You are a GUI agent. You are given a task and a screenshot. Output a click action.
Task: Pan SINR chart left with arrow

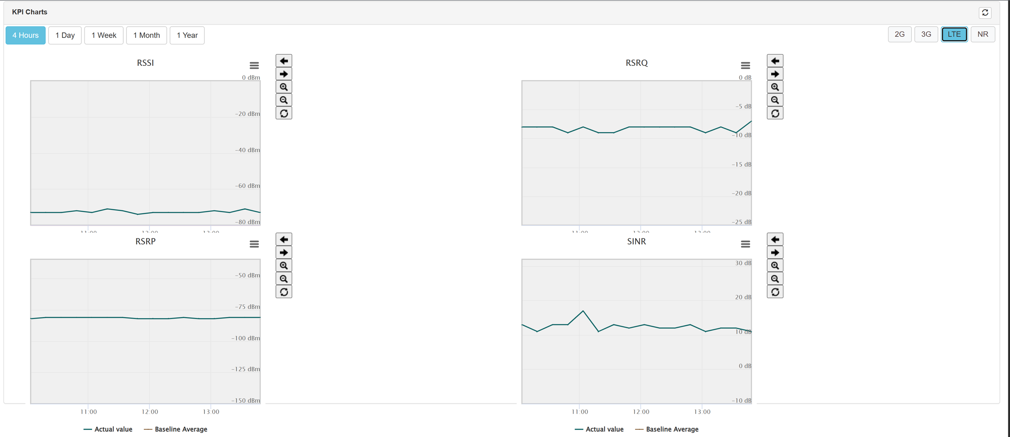pos(775,240)
